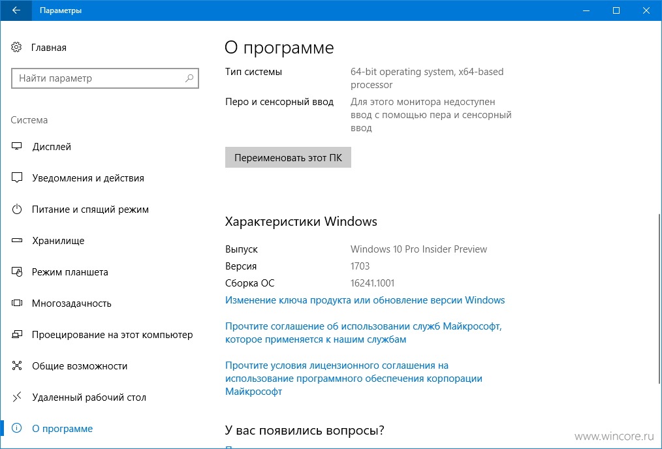
Task: Click the back arrow in the title bar
Action: [x=16, y=10]
